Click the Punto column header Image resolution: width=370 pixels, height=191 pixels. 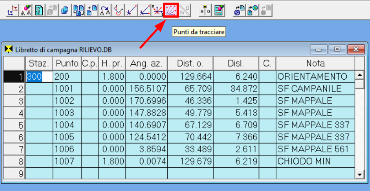coord(67,63)
